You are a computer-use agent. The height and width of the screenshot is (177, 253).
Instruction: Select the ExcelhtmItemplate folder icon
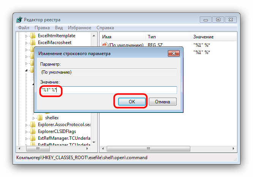[33, 36]
